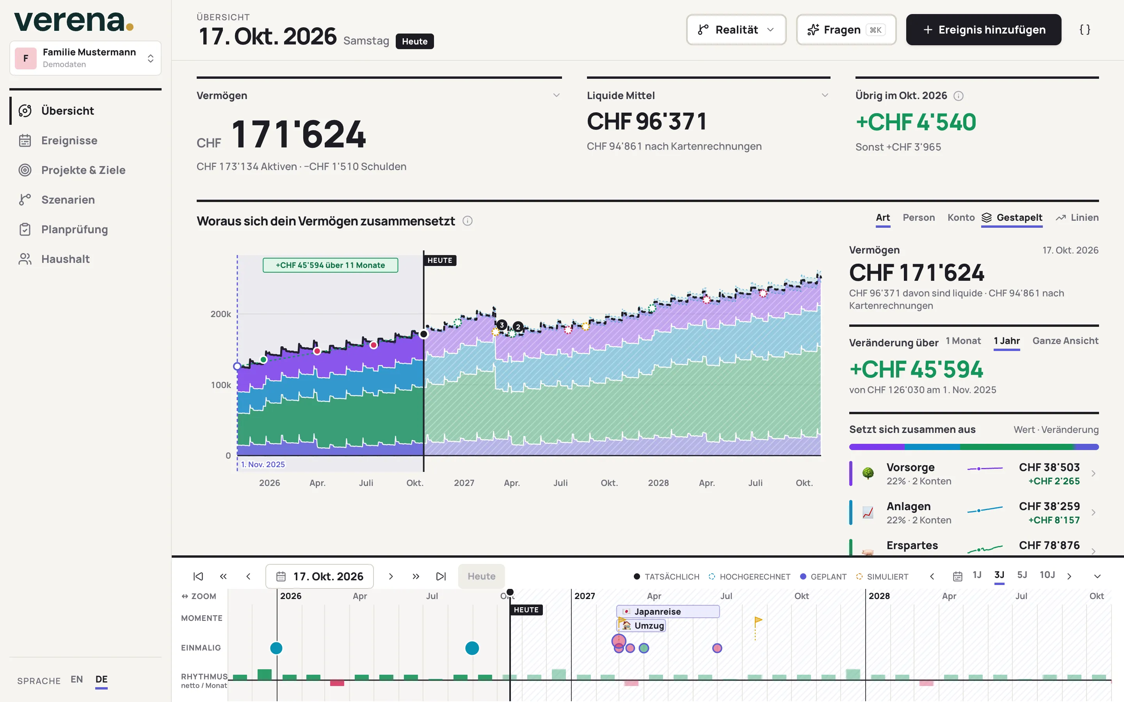Select the 5J timeline range

click(1022, 575)
